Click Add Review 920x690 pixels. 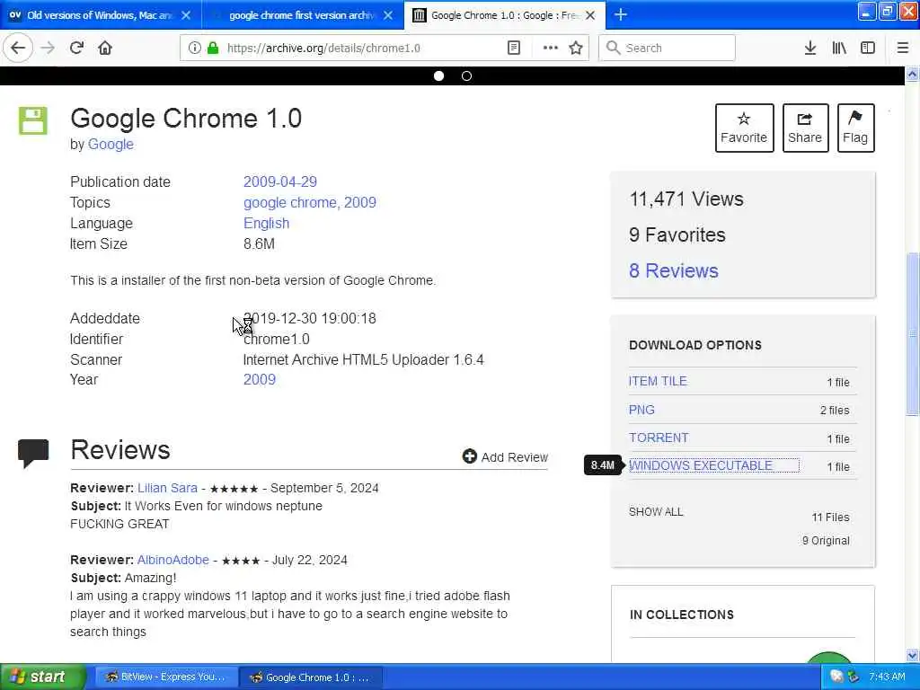point(505,456)
